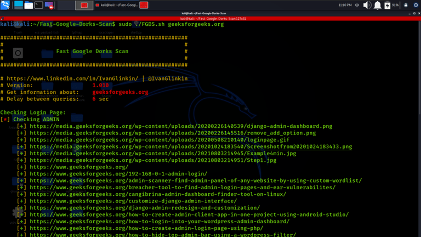Click the terminal split pane icon on red bar
421x237 pixels.
2,19
